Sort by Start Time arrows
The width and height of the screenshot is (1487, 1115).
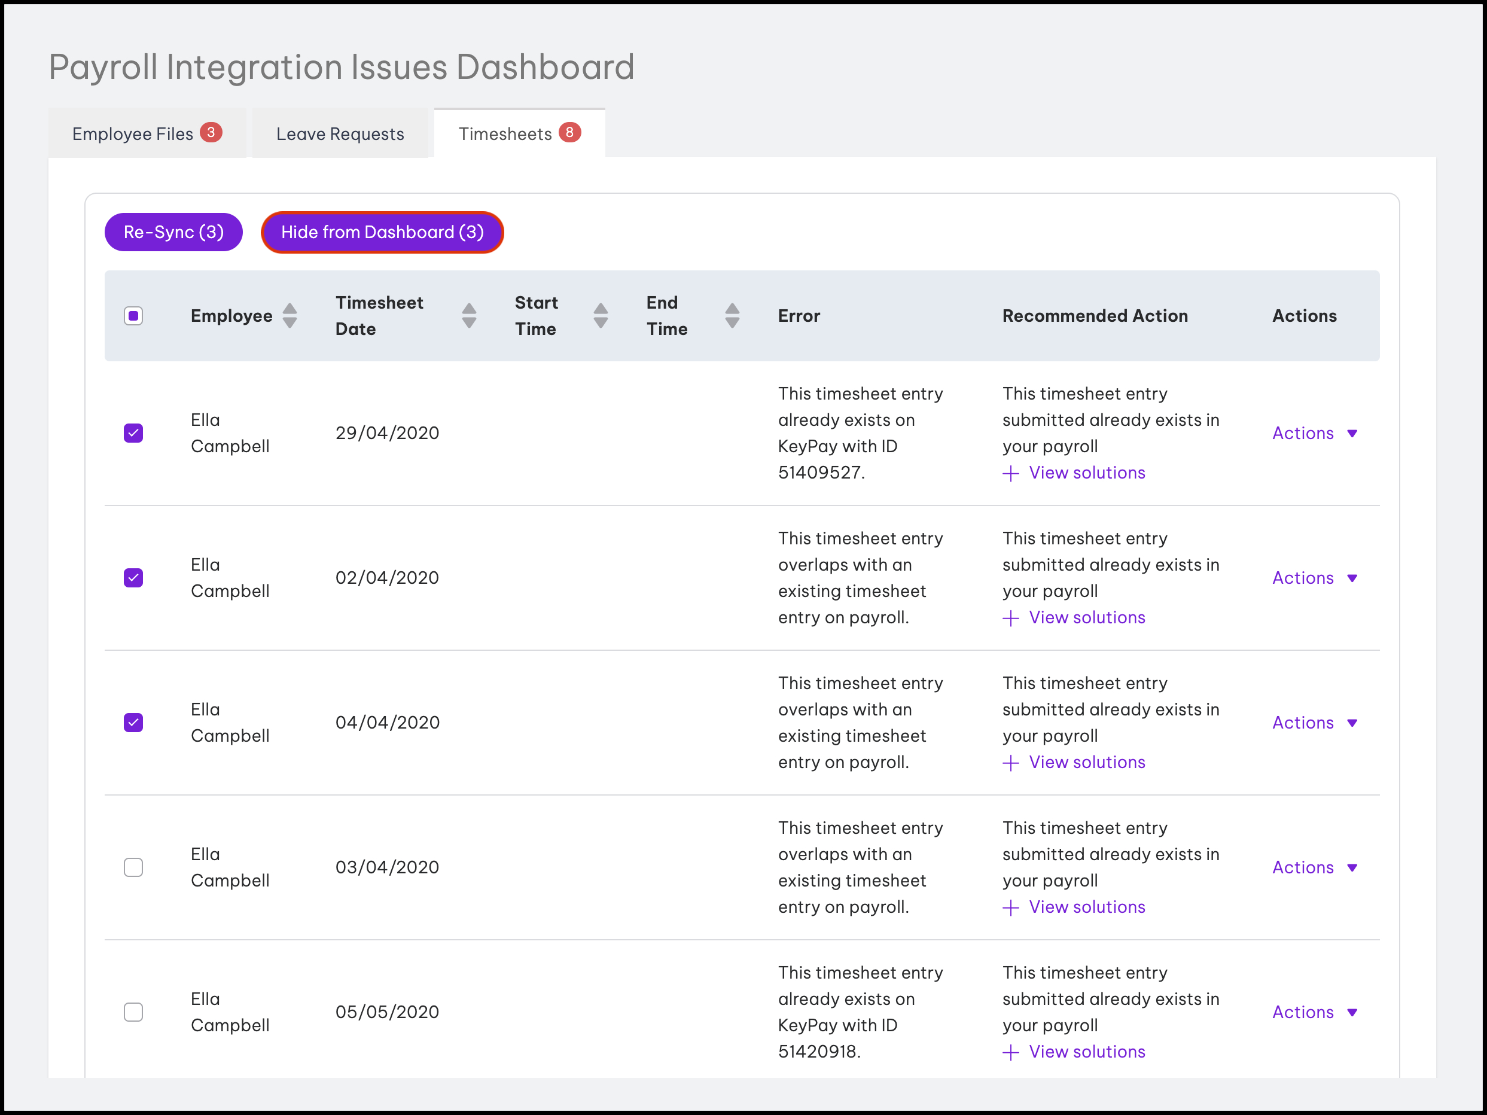click(x=601, y=316)
